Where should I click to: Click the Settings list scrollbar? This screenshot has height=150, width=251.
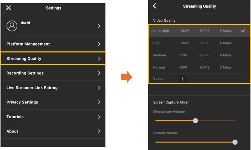(x=105, y=76)
